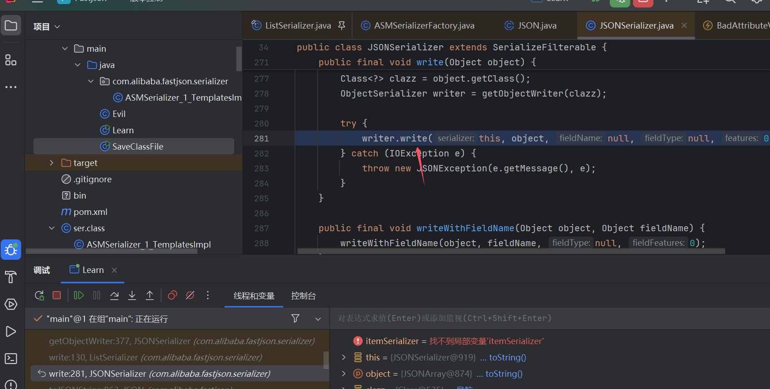This screenshot has width=770, height=389.
Task: Toggle mute breakpoints
Action: (x=190, y=295)
